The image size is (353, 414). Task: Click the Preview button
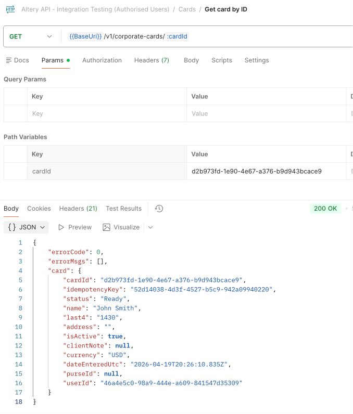pyautogui.click(x=75, y=227)
